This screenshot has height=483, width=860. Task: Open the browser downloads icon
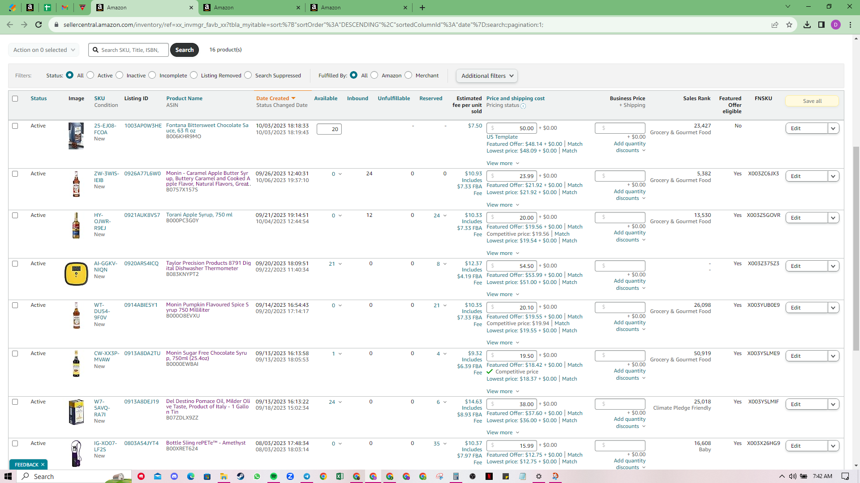(x=807, y=25)
